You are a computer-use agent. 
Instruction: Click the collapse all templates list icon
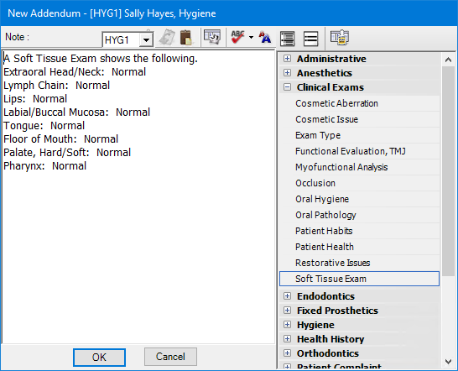pos(310,39)
